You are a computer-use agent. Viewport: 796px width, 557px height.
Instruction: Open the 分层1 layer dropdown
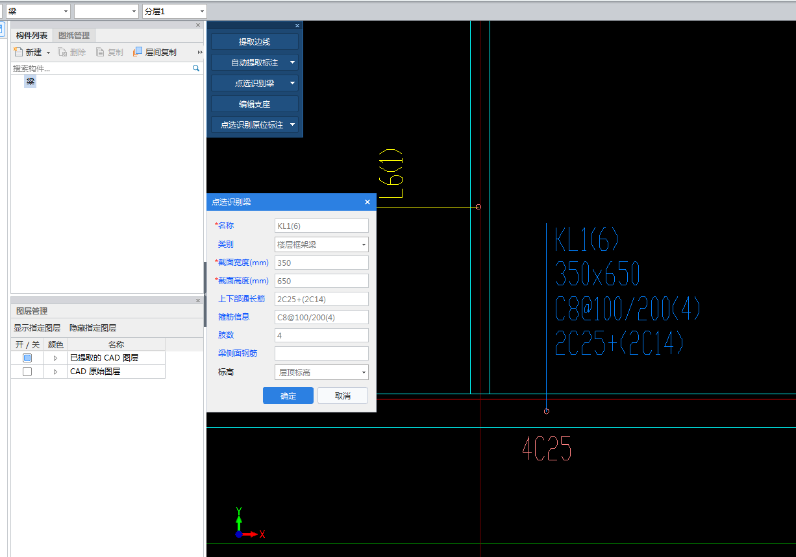[202, 12]
